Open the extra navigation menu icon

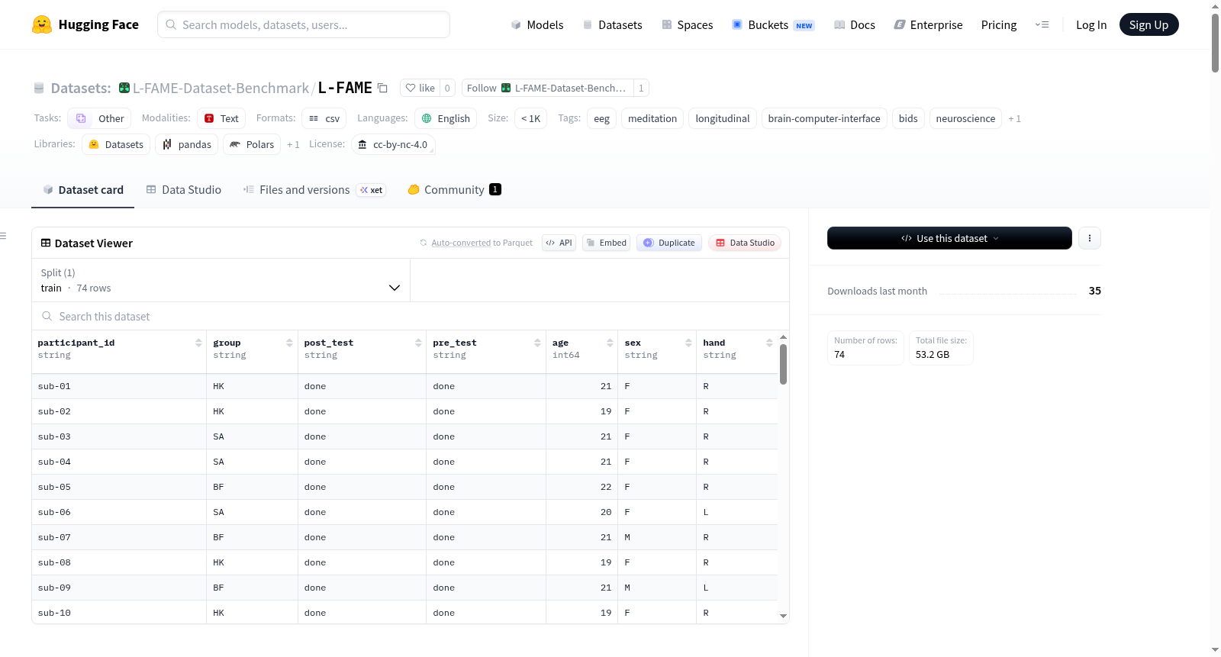pos(1042,25)
